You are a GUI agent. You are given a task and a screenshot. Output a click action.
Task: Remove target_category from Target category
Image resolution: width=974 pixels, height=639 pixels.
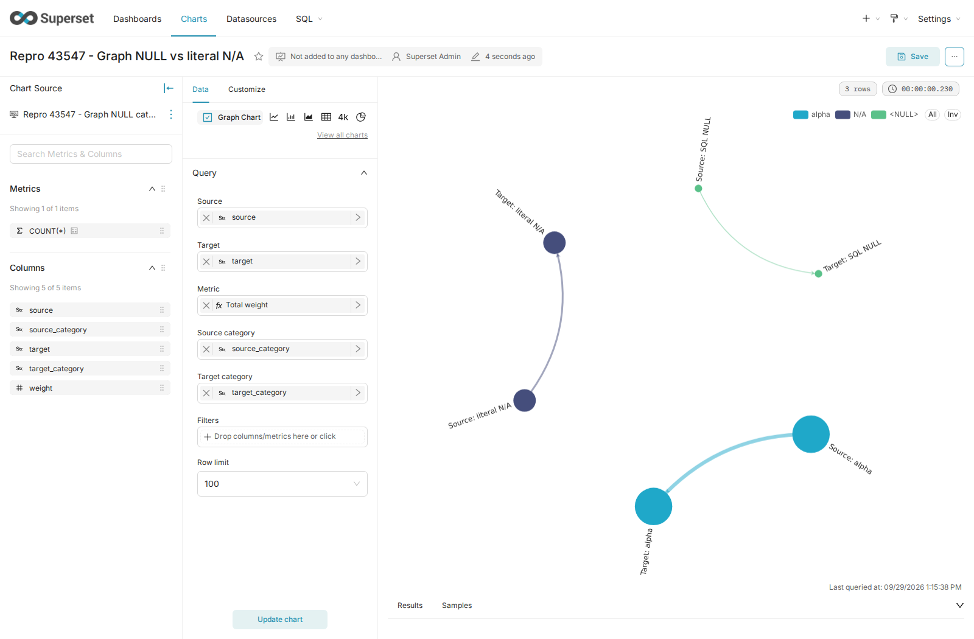206,393
